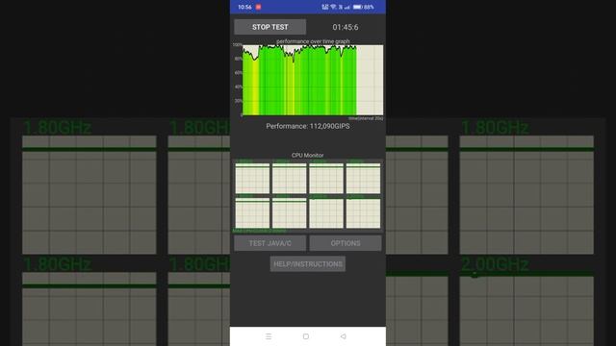The width and height of the screenshot is (616, 346).
Task: Tap the Android back navigation icon
Action: coord(344,336)
